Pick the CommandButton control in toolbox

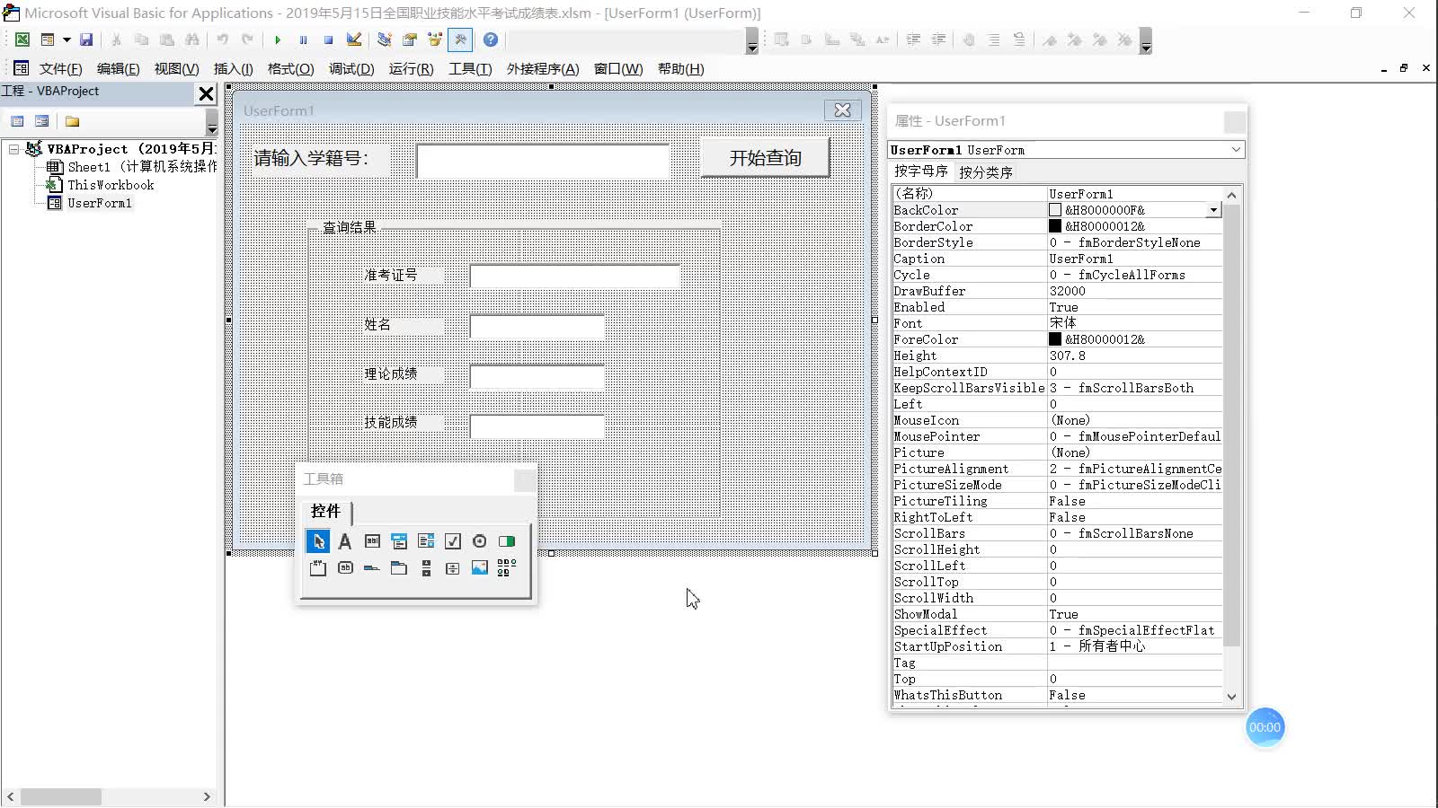point(345,568)
